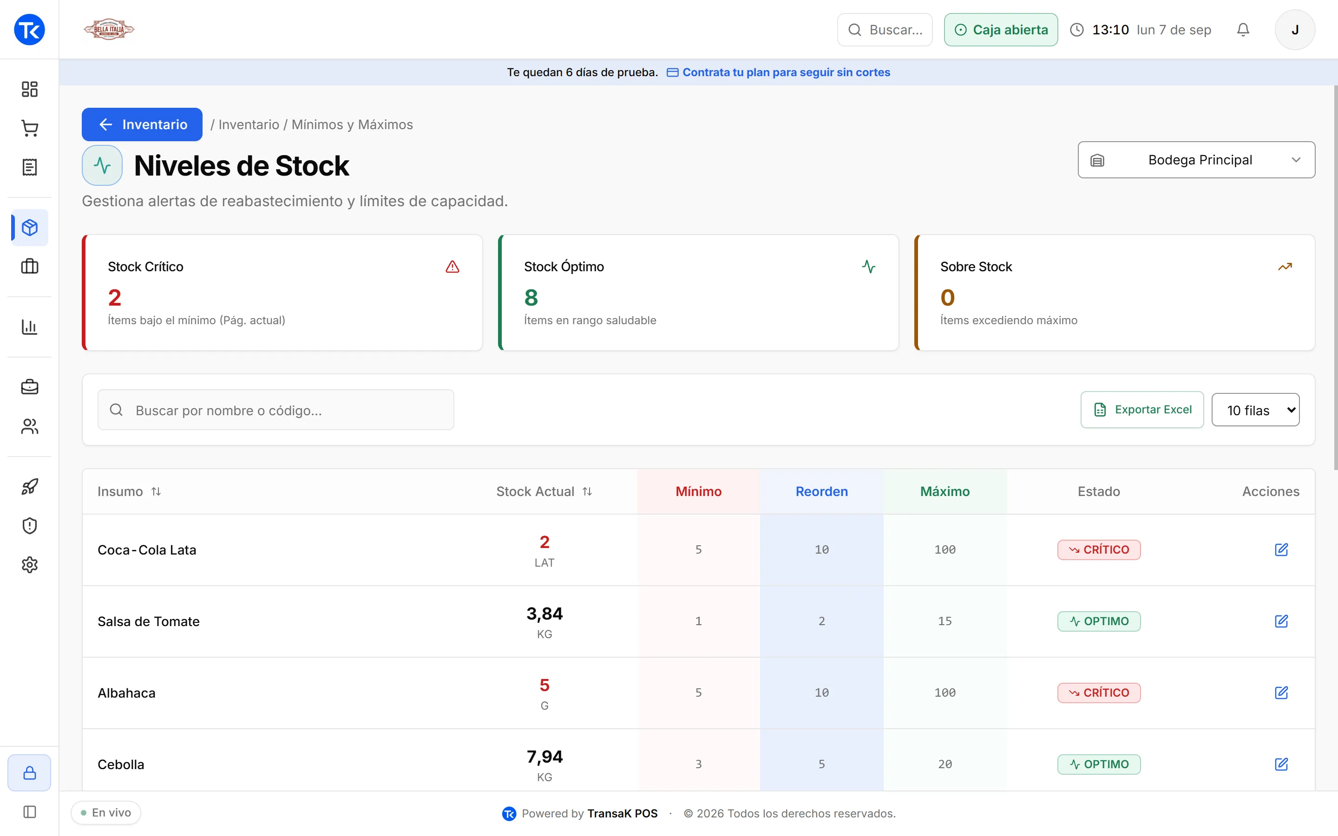
Task: Click Exportar Excel button
Action: click(1142, 410)
